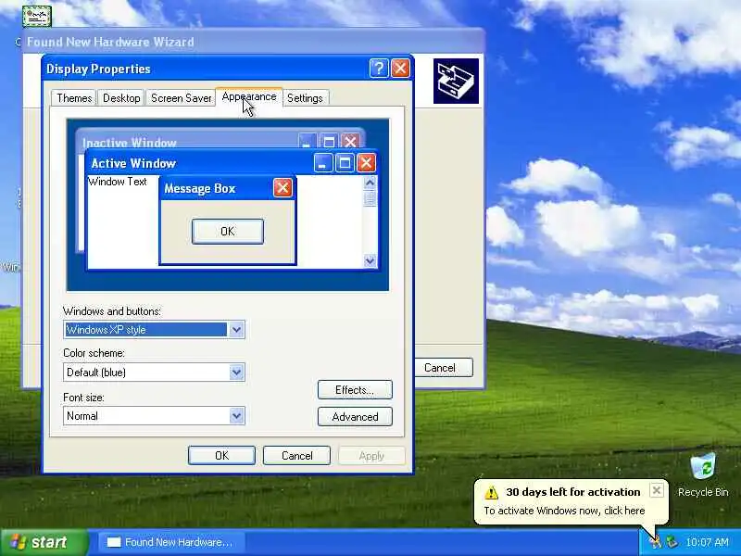Expand the Color scheme dropdown
741x556 pixels.
(x=236, y=373)
